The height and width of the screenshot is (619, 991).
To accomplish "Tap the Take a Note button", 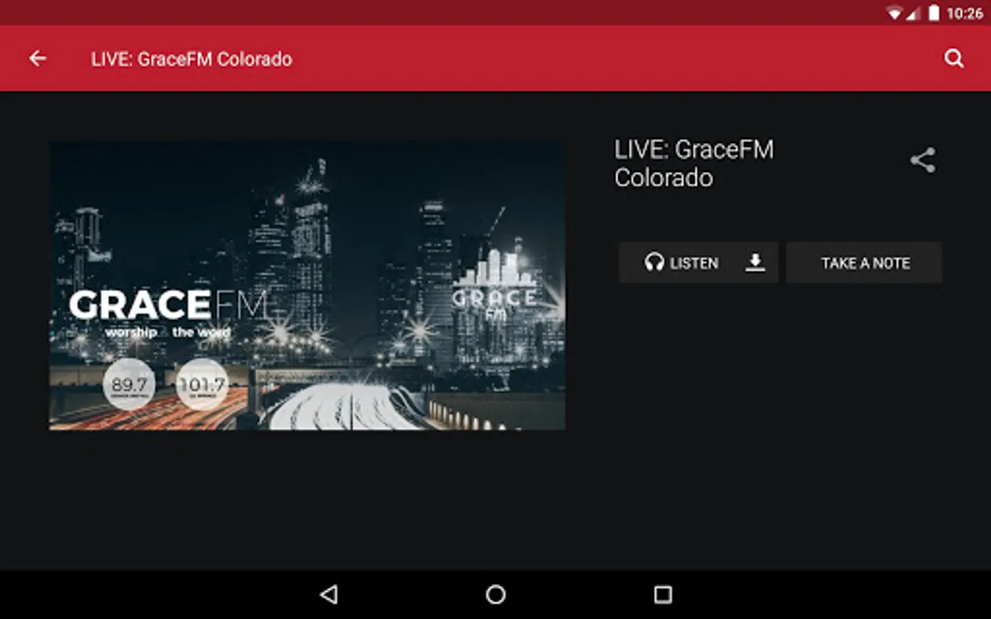I will [864, 262].
